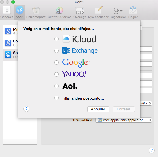Click the top input field behind the dialog
This screenshot has height=157, width=158.
click(146, 49)
